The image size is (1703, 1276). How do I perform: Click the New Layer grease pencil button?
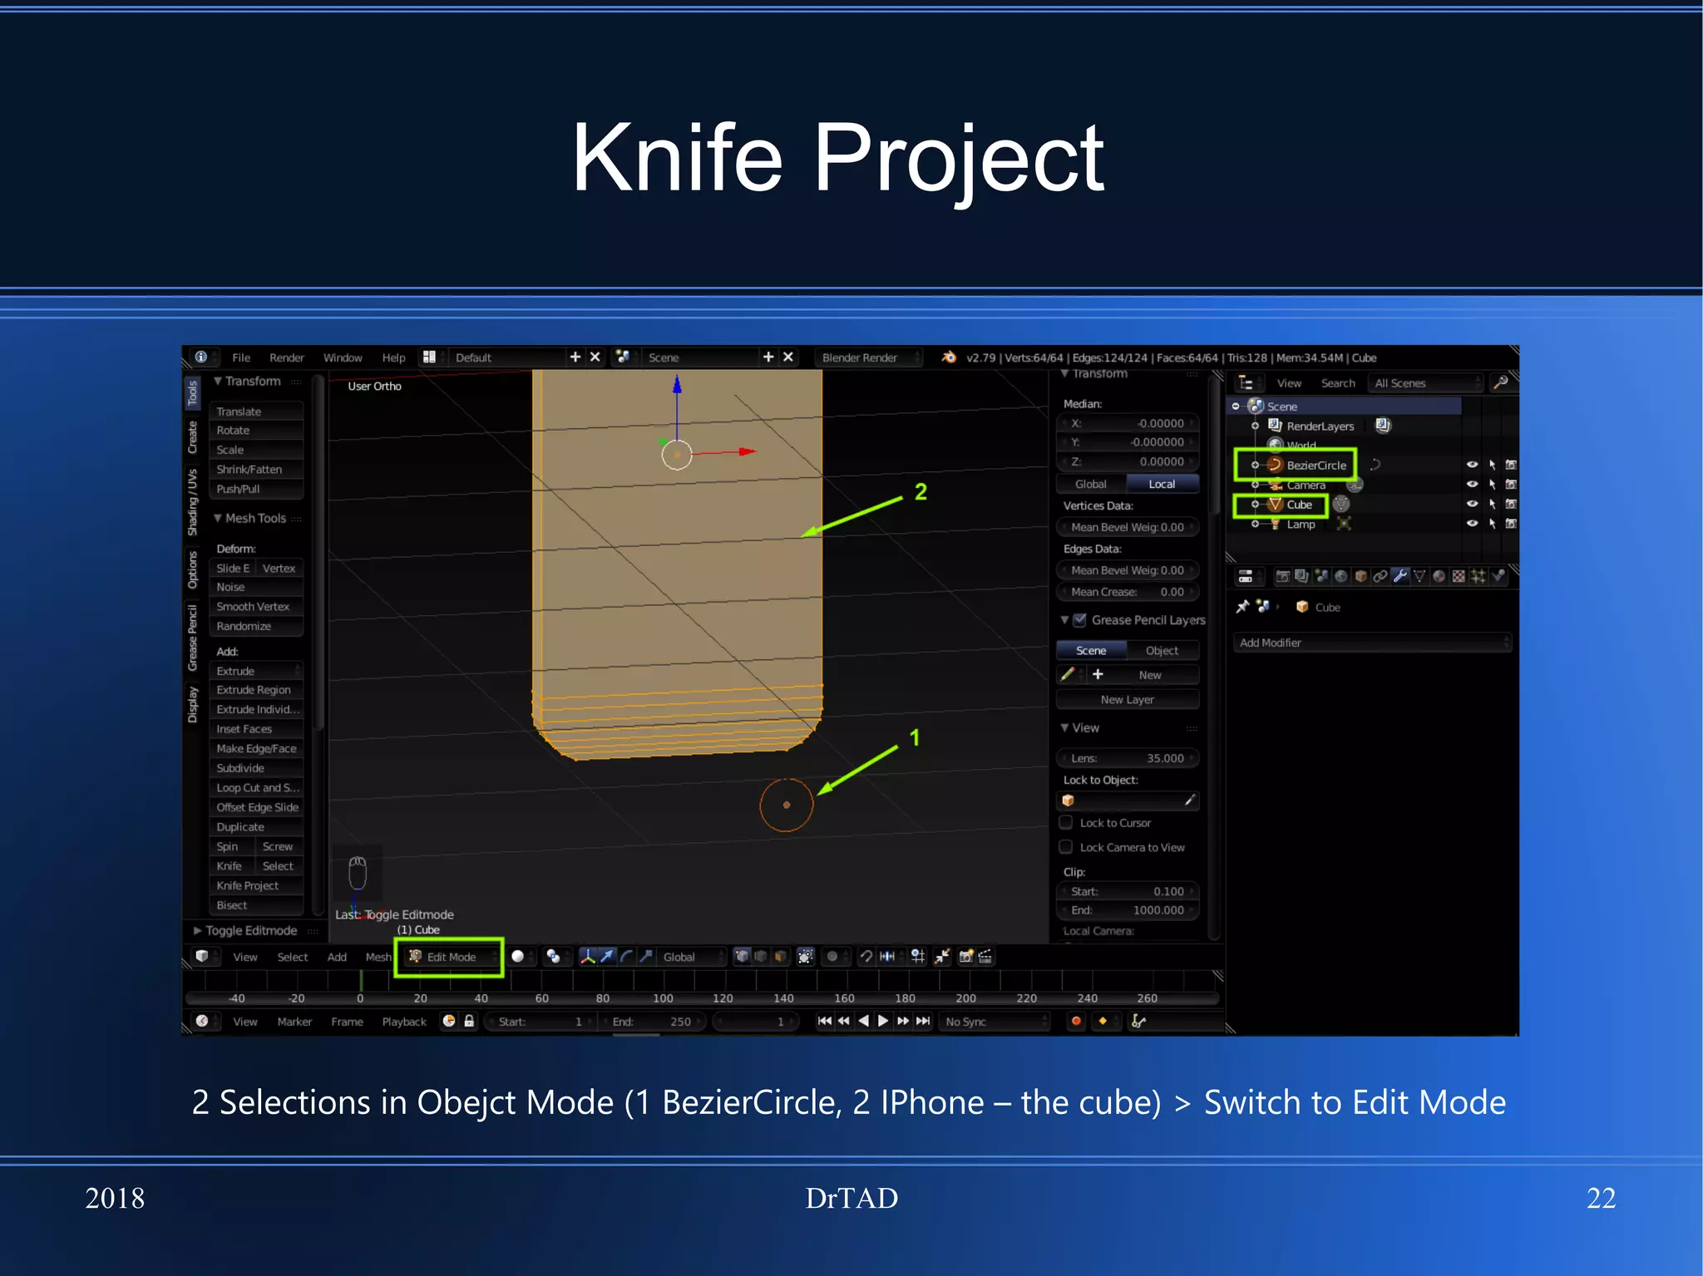point(1127,700)
